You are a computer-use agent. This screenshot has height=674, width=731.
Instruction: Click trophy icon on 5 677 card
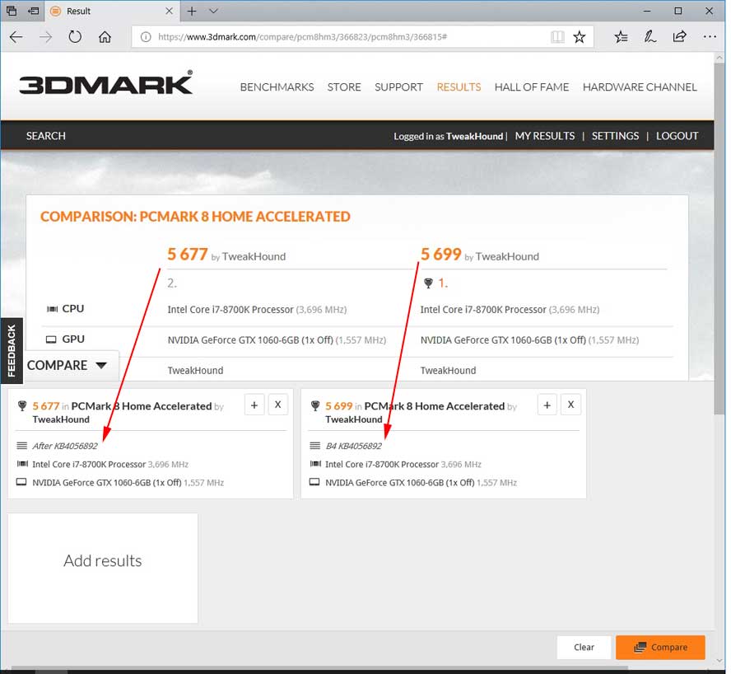(x=22, y=406)
